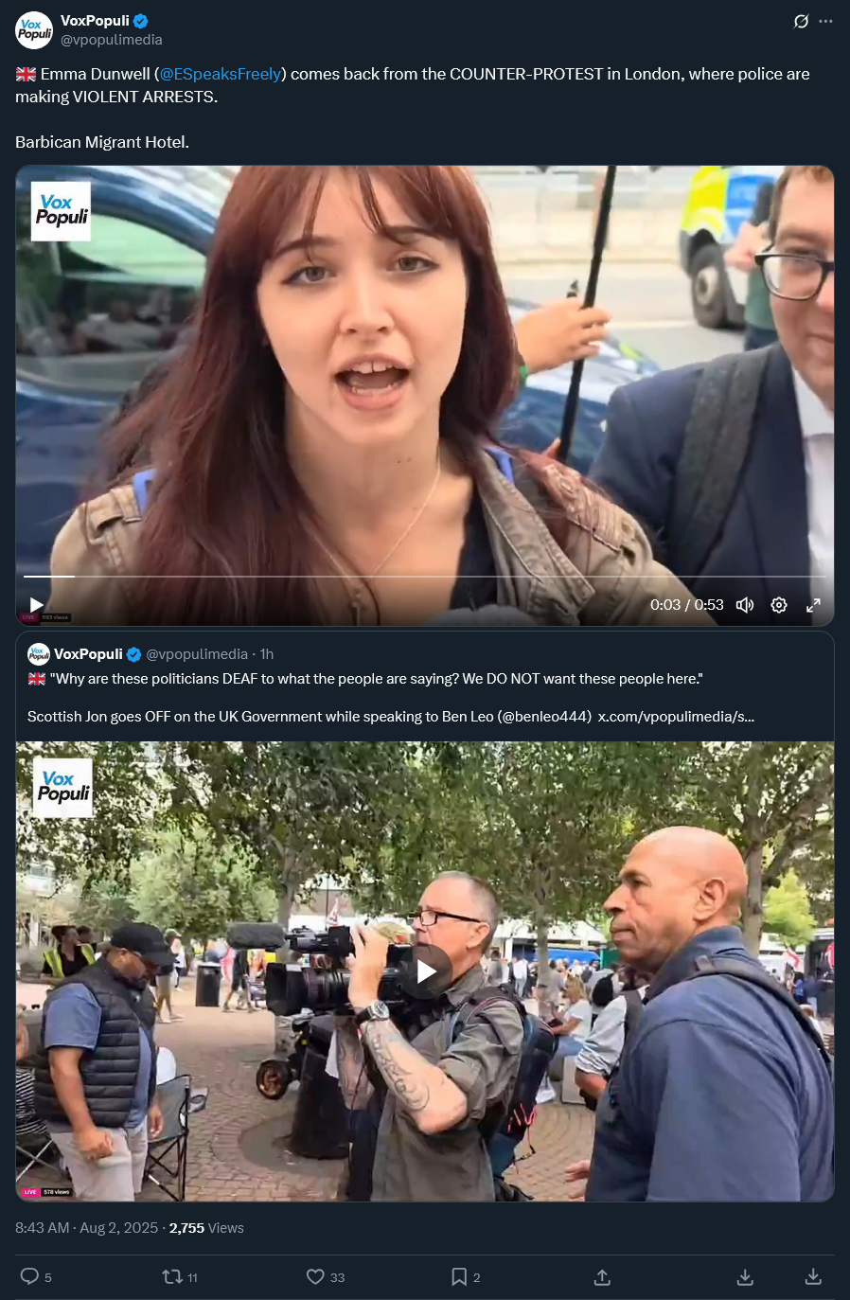The height and width of the screenshot is (1300, 850).
Task: Expand the video to fullscreen
Action: tap(813, 605)
